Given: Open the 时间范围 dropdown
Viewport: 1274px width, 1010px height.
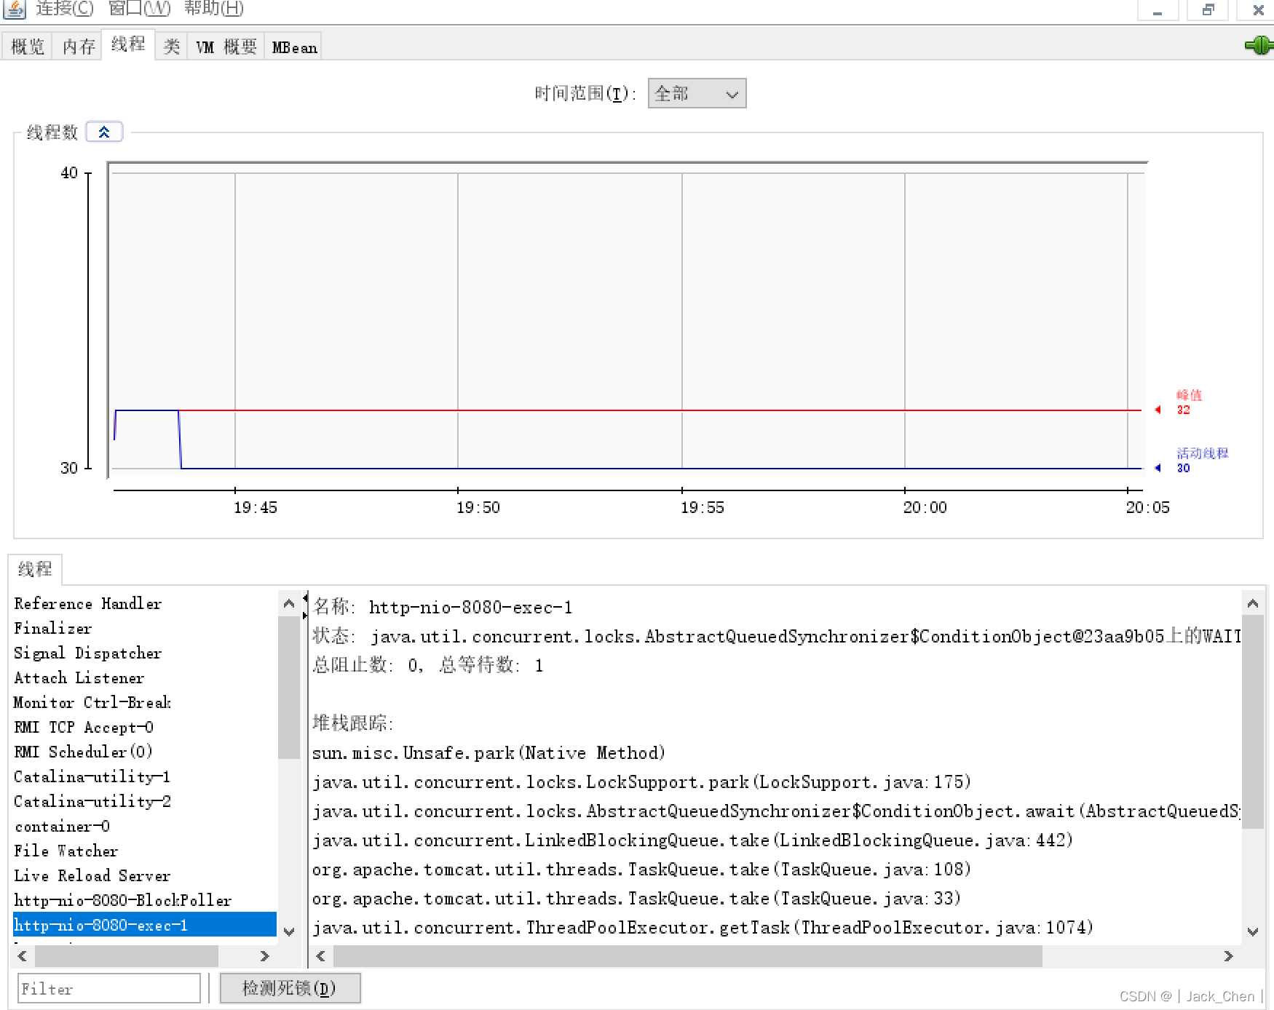Looking at the screenshot, I should [697, 93].
